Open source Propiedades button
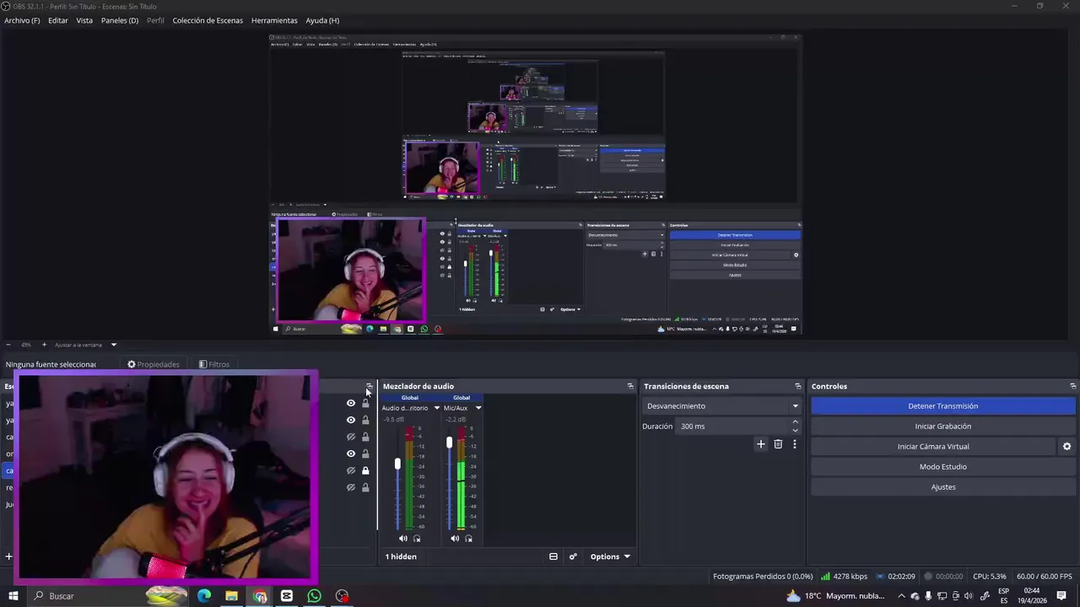 click(154, 364)
